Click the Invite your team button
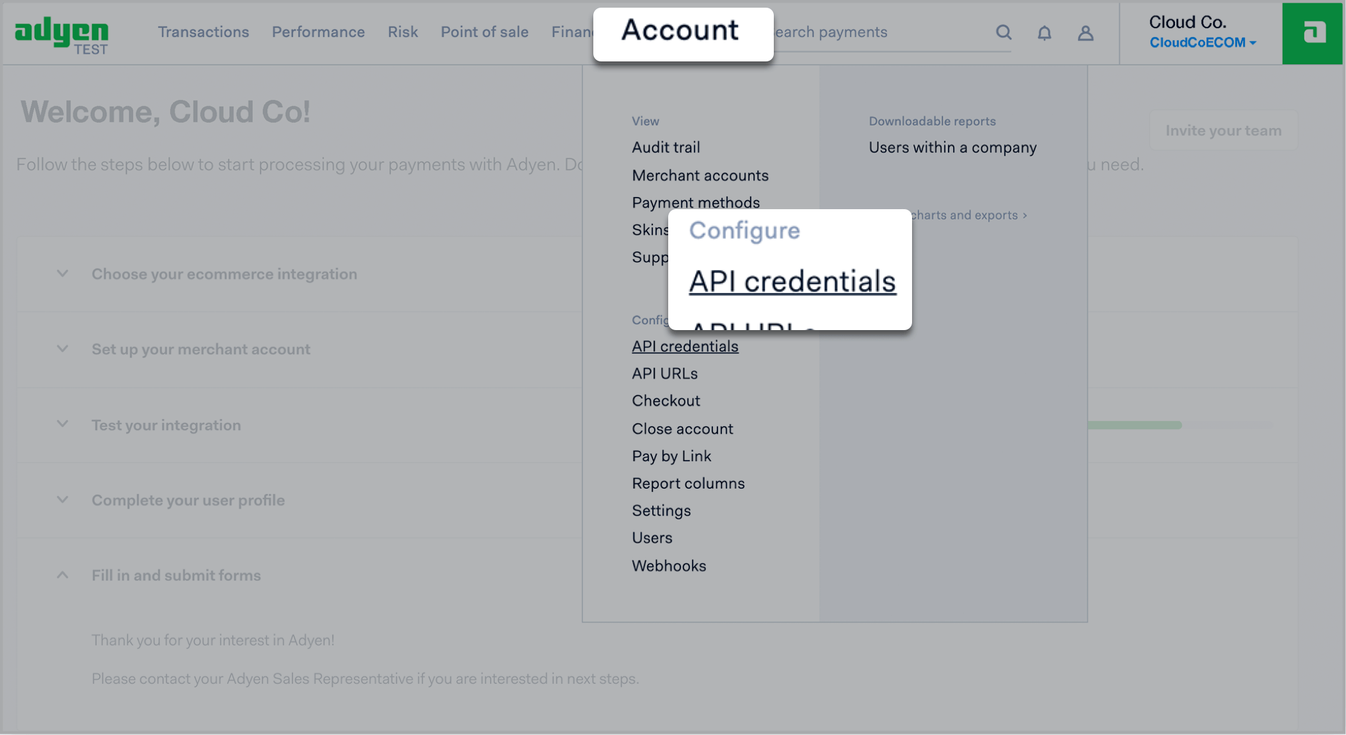The height and width of the screenshot is (735, 1346). 1222,130
